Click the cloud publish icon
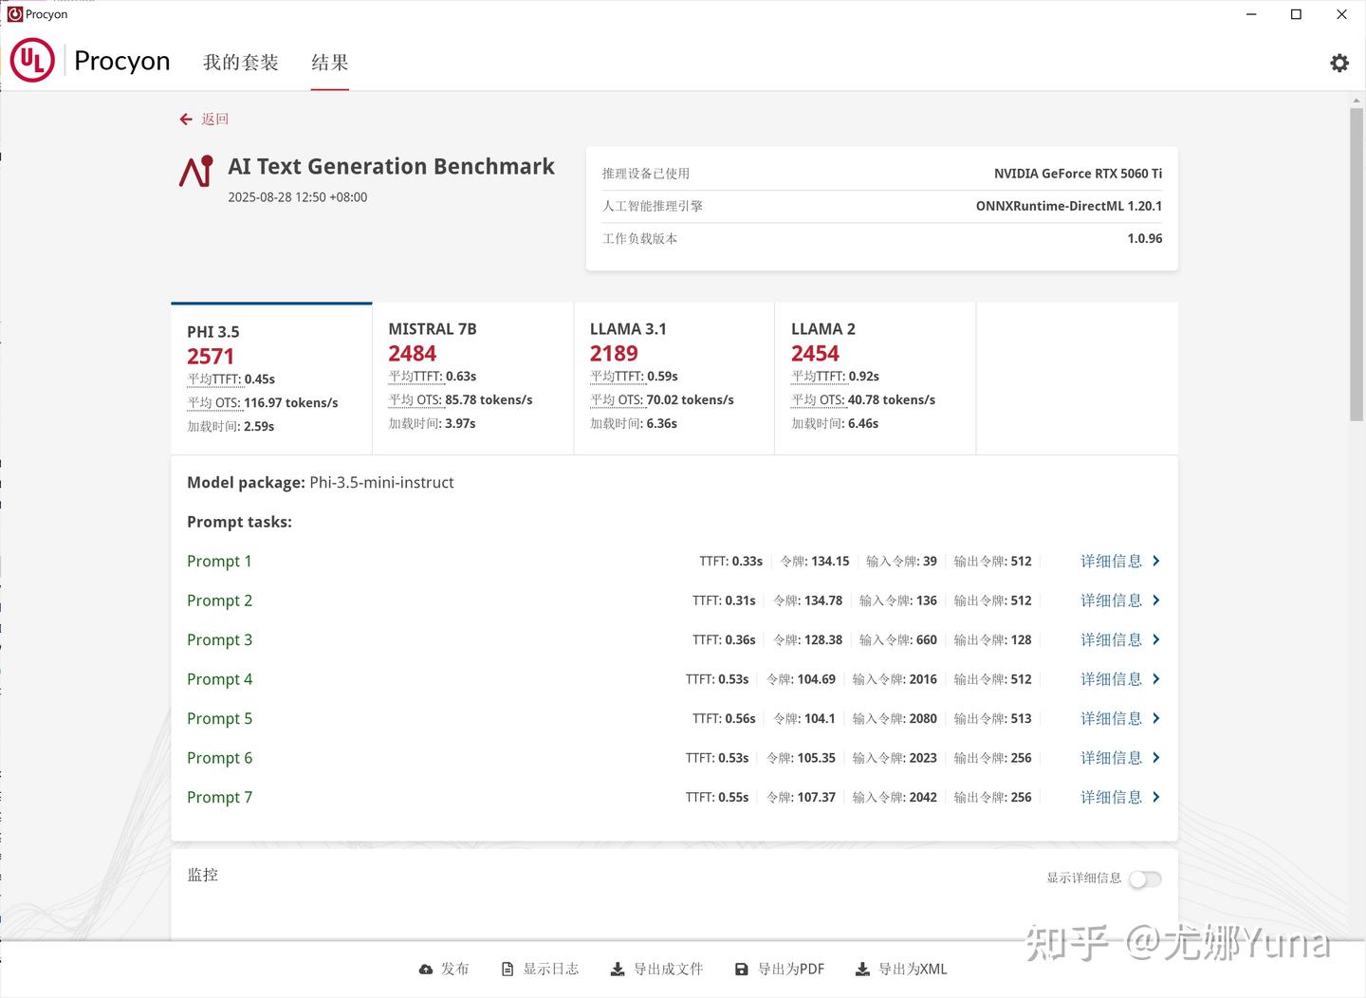Viewport: 1366px width, 998px height. (426, 970)
